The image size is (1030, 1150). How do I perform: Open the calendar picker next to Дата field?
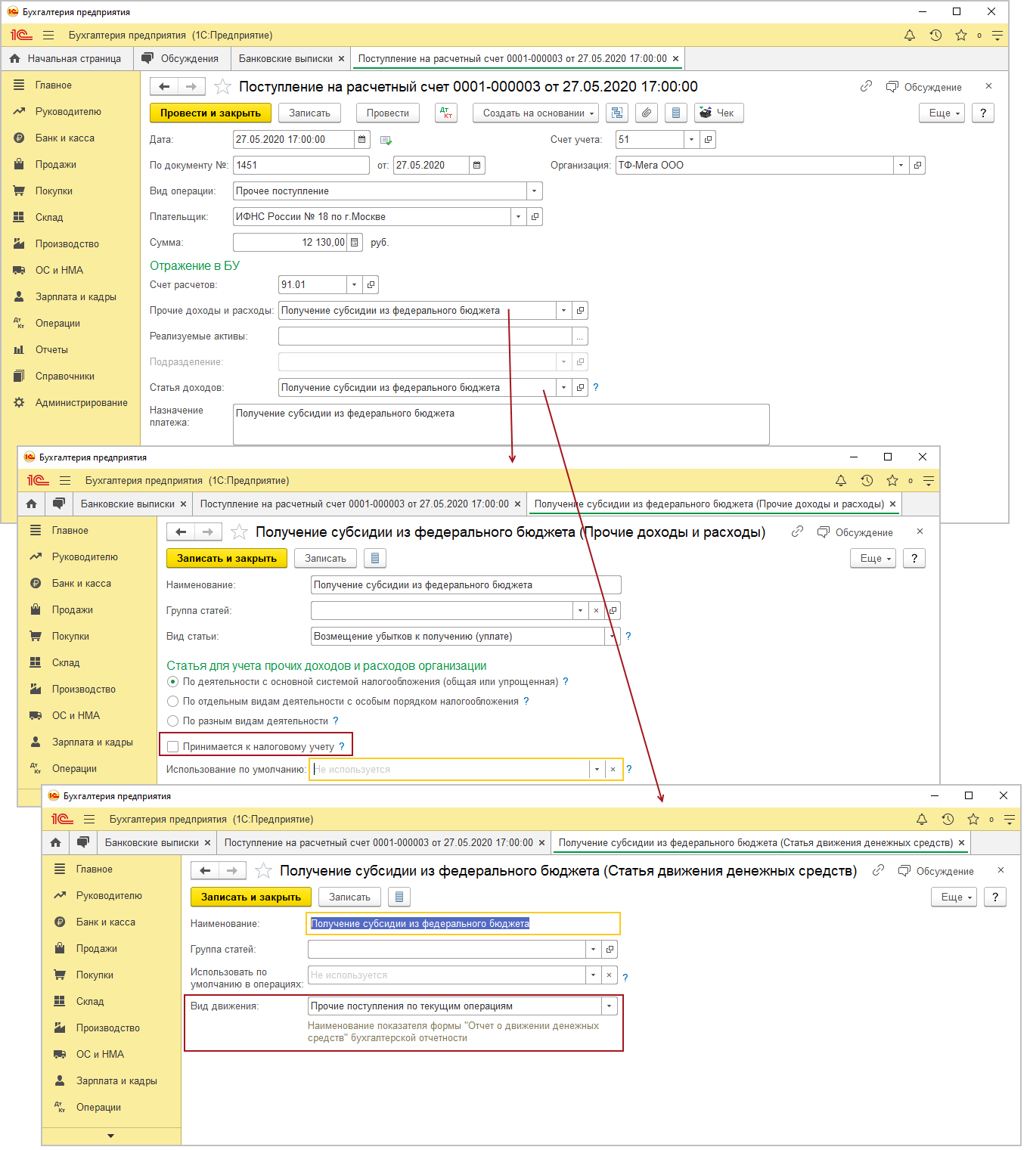coord(362,140)
